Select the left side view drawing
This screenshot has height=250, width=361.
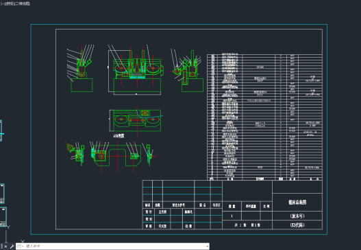click(81, 68)
